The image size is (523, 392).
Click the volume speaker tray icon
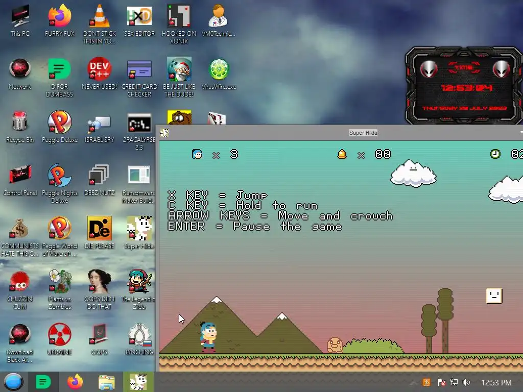pos(466,382)
